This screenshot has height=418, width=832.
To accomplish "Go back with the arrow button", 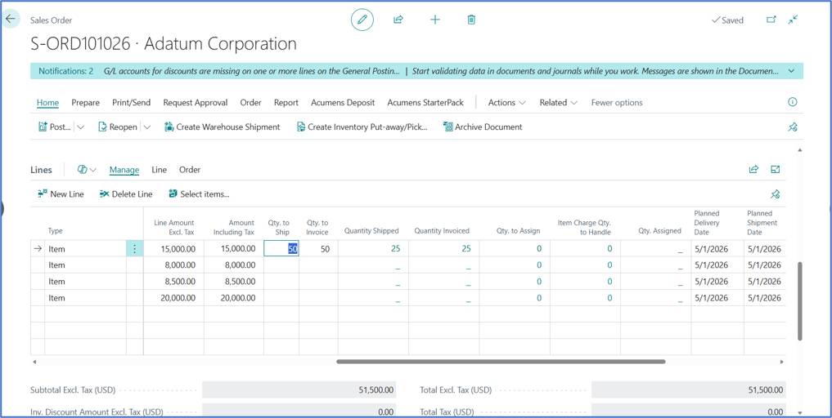I will [11, 19].
